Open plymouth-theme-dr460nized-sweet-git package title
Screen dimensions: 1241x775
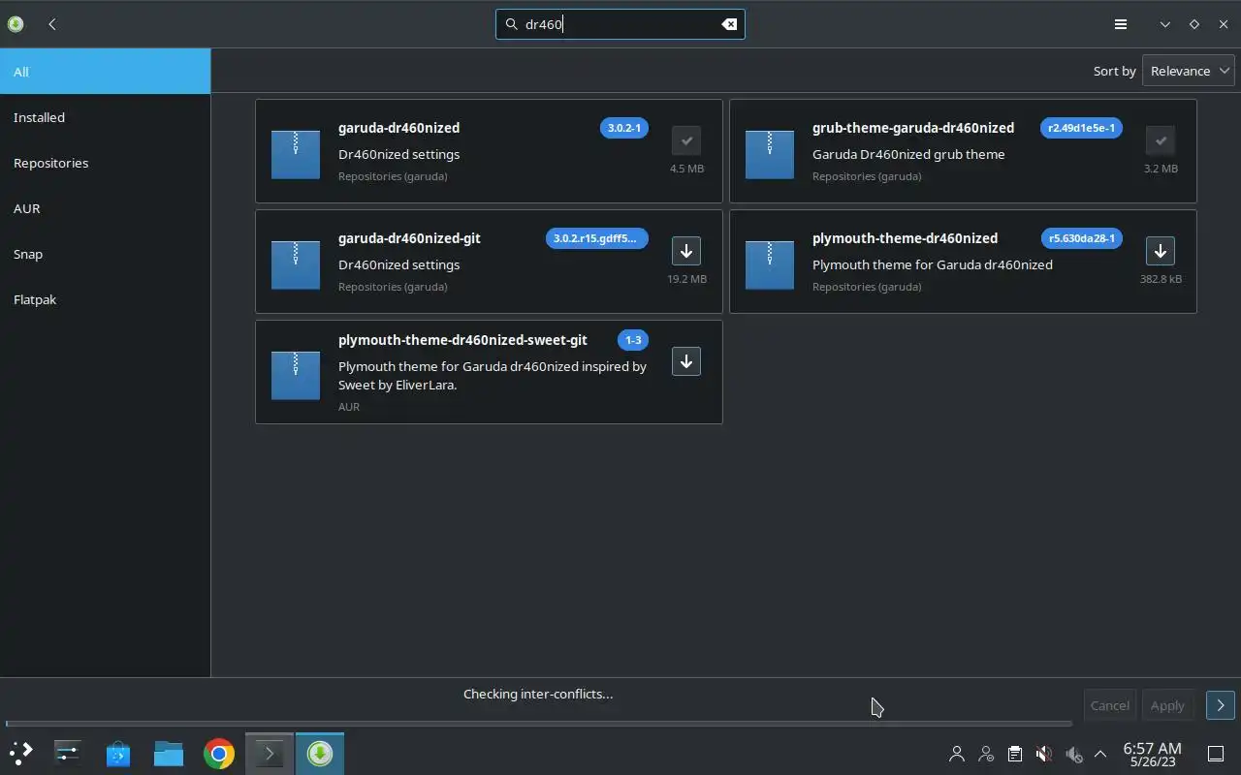(x=462, y=340)
